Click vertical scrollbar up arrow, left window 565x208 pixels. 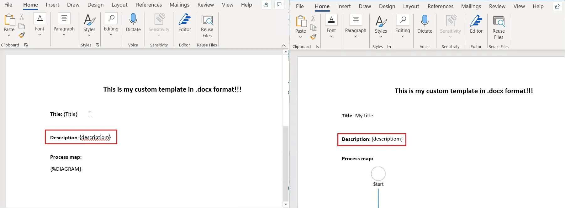click(286, 52)
